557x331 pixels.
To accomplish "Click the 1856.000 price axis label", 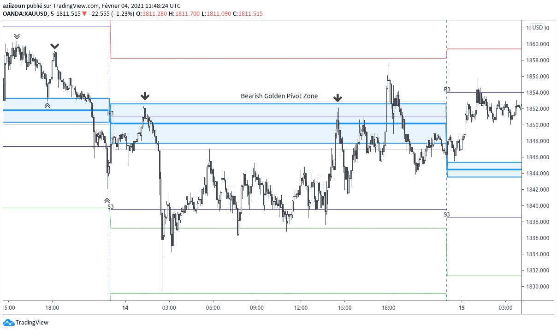I will click(x=538, y=77).
